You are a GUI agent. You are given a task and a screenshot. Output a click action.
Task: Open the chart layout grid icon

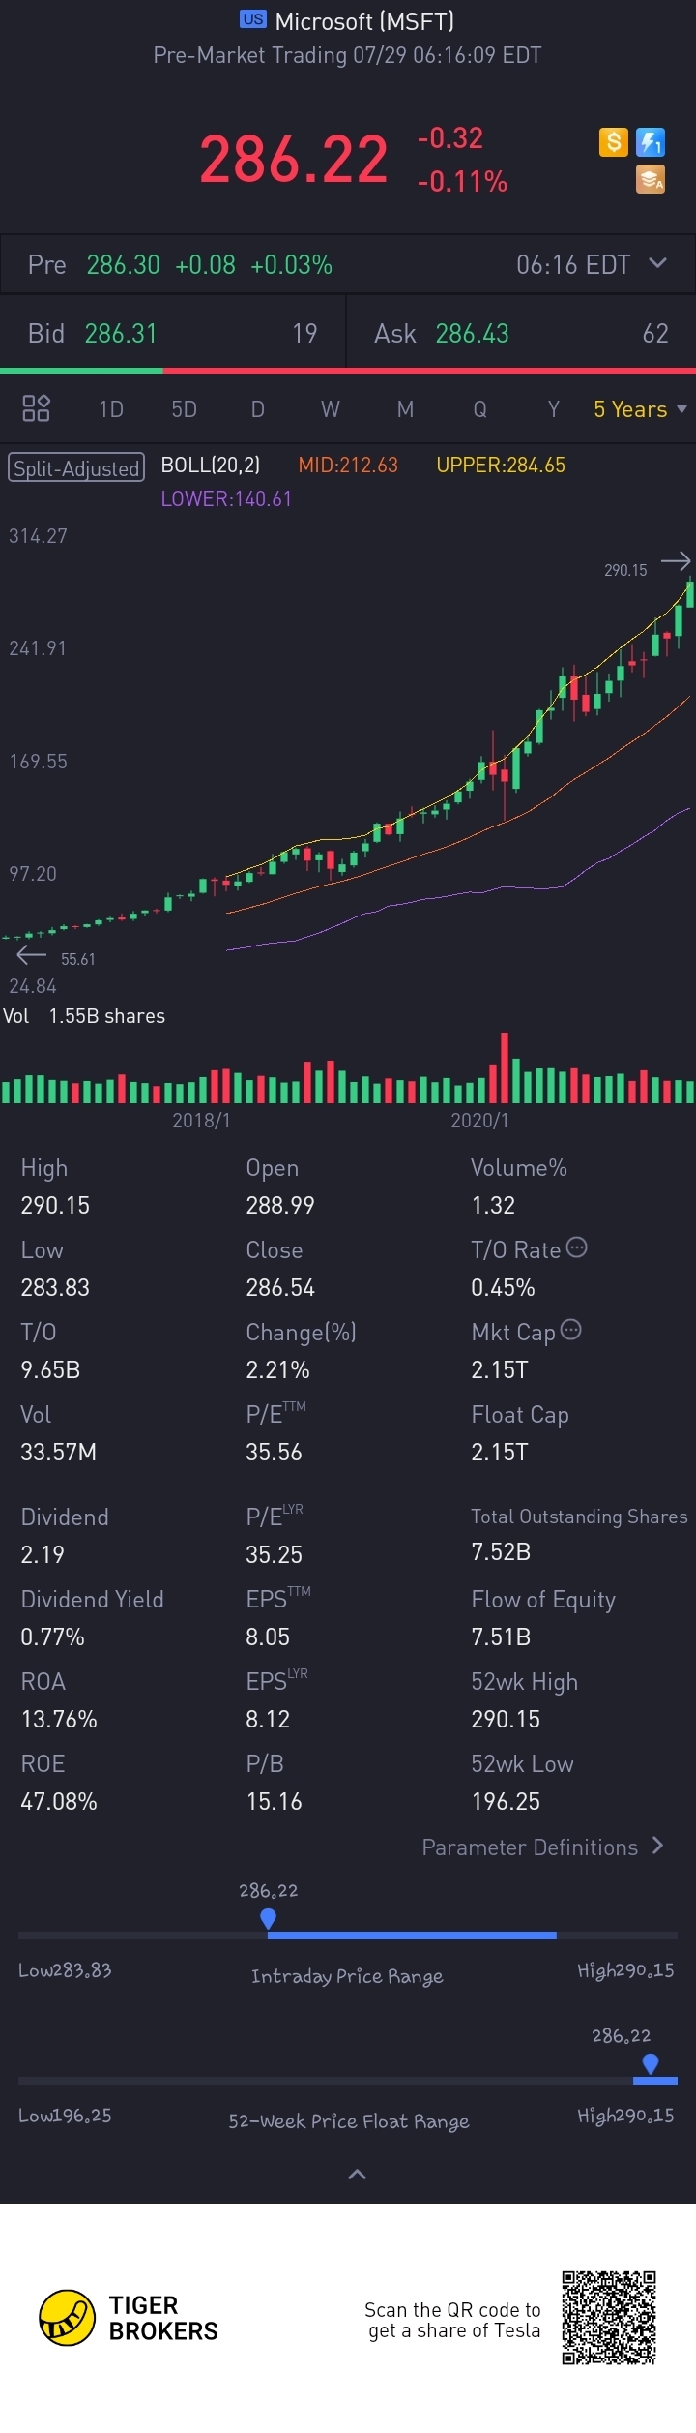coord(36,408)
